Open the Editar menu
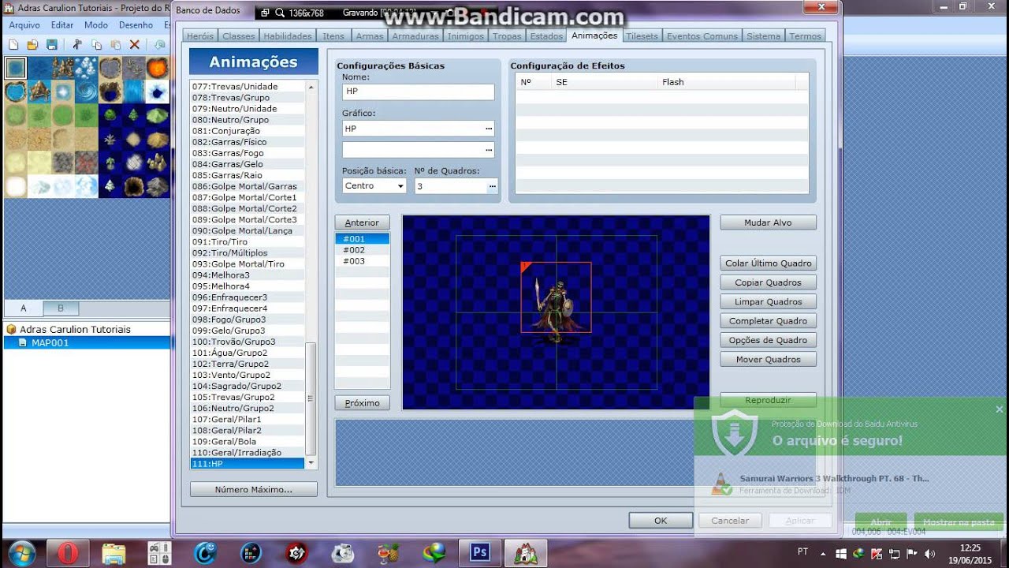This screenshot has height=568, width=1009. pos(62,25)
